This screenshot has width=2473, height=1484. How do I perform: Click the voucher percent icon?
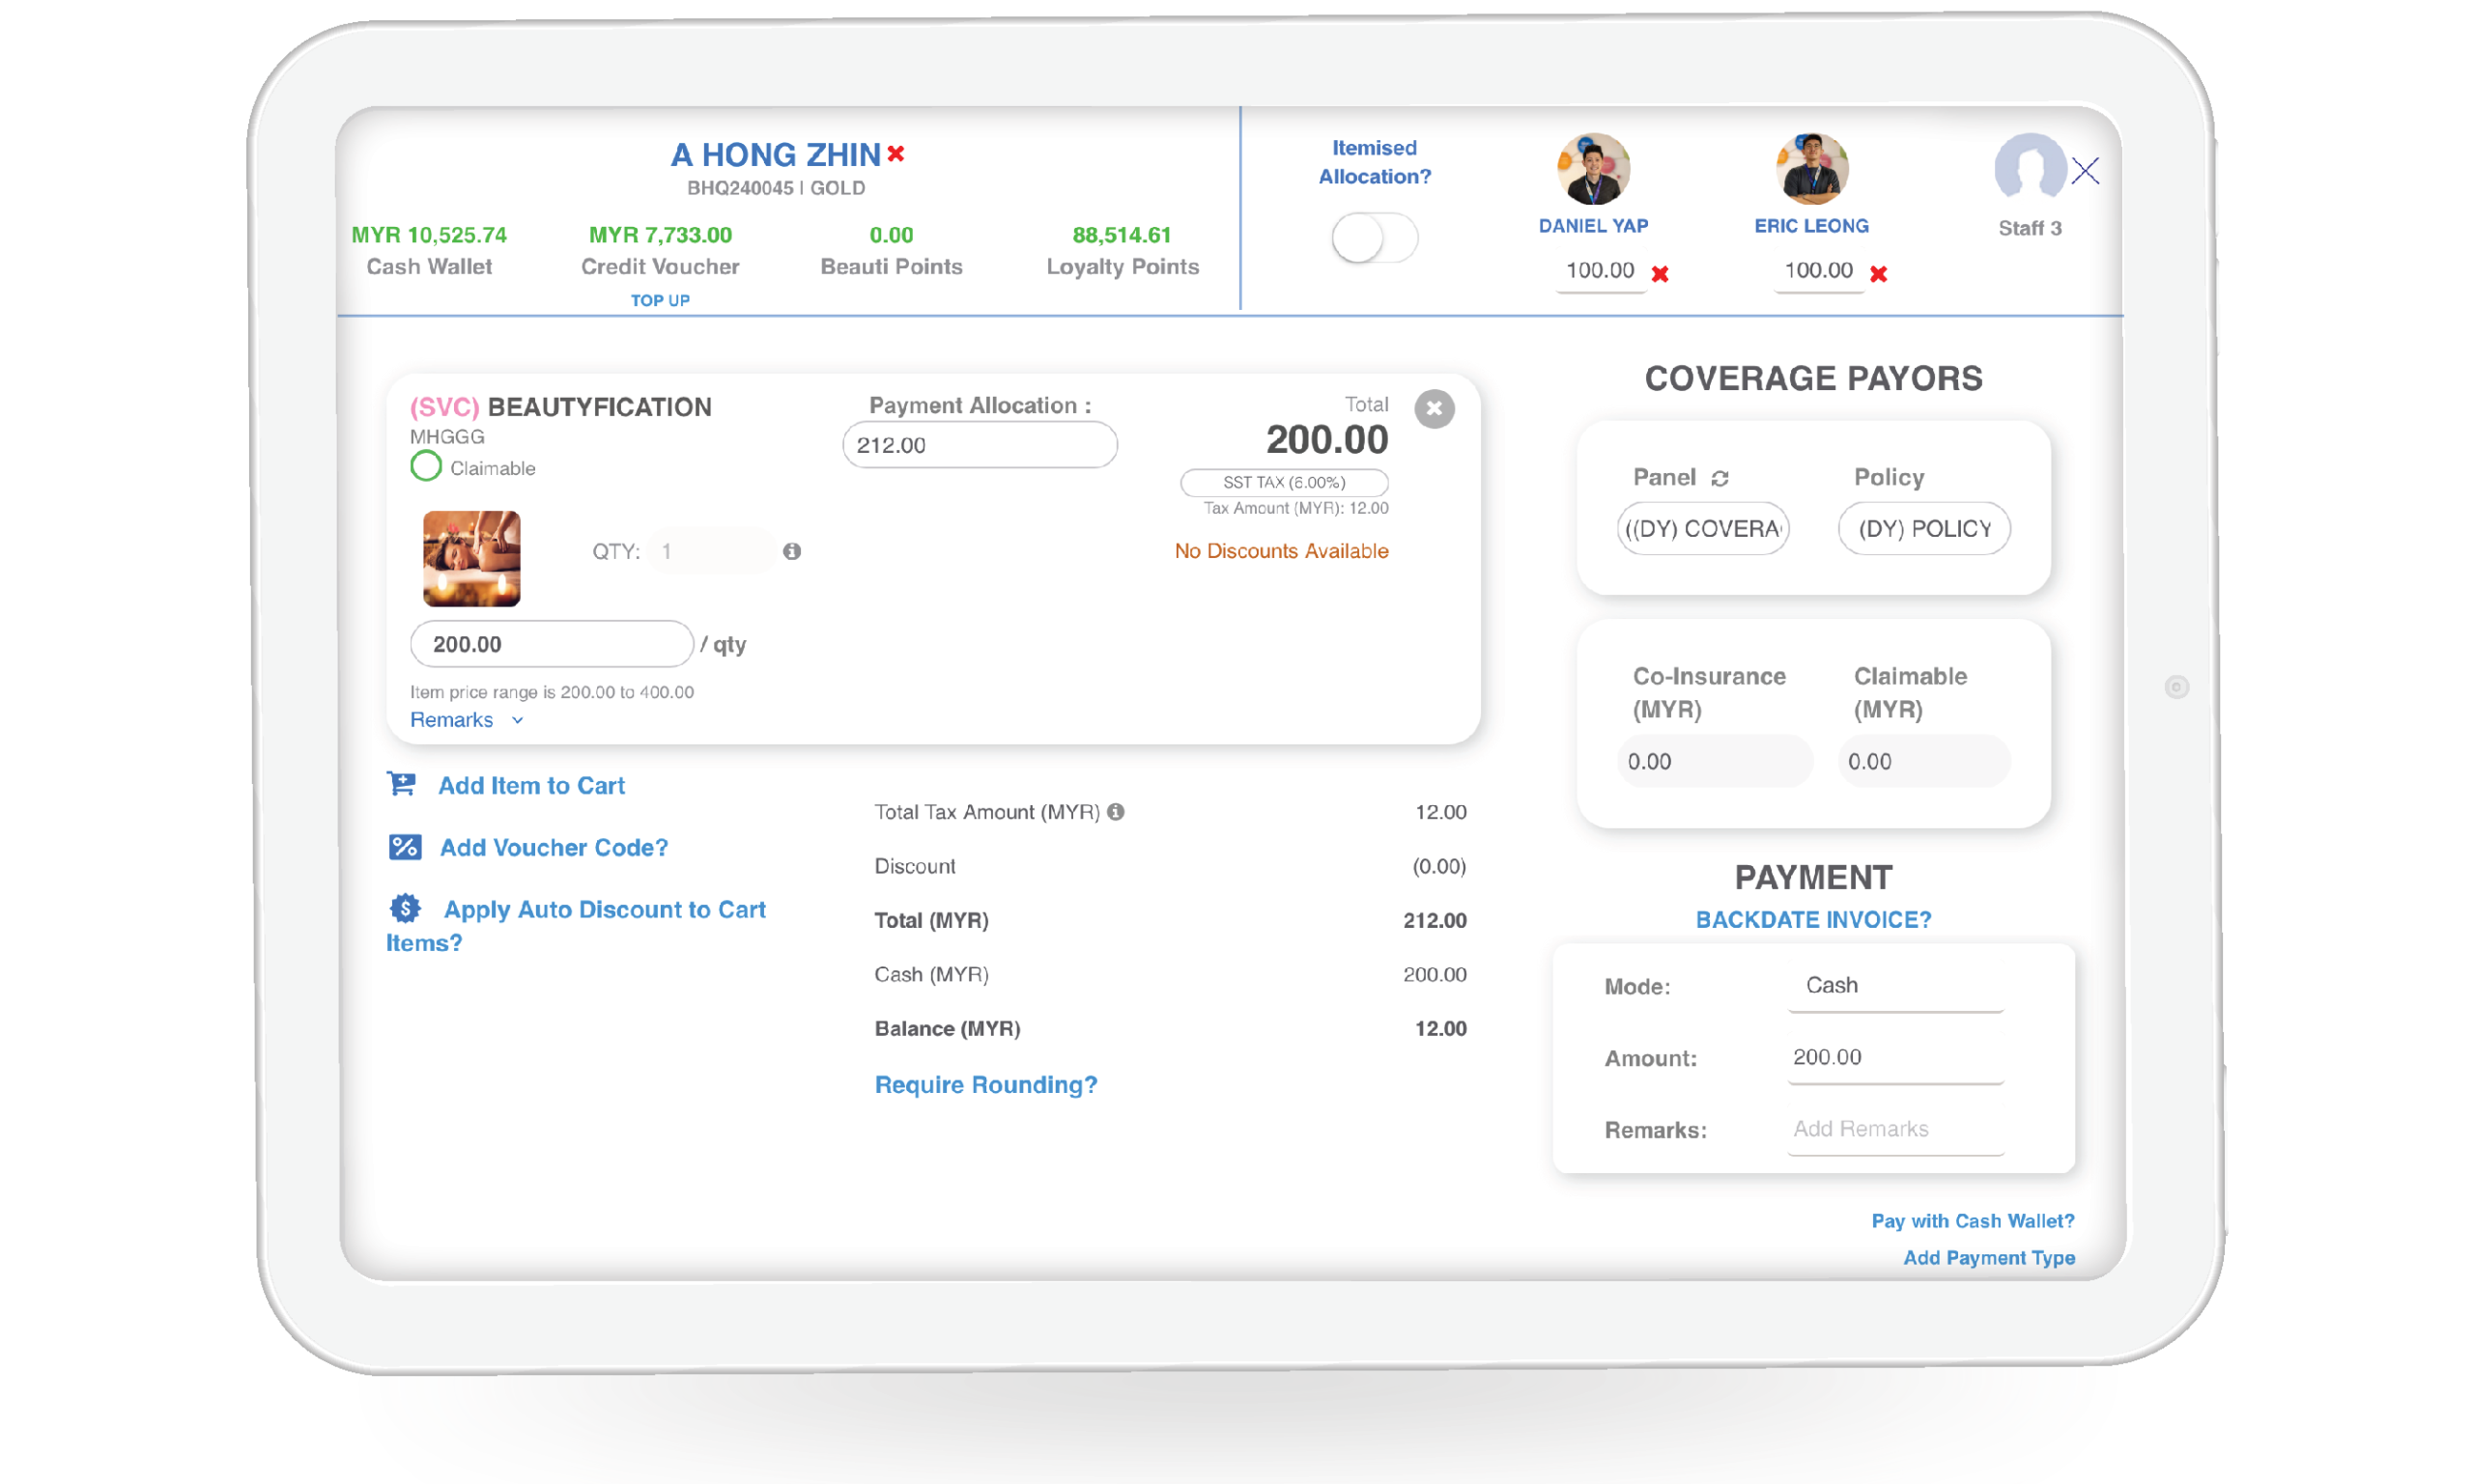[405, 847]
